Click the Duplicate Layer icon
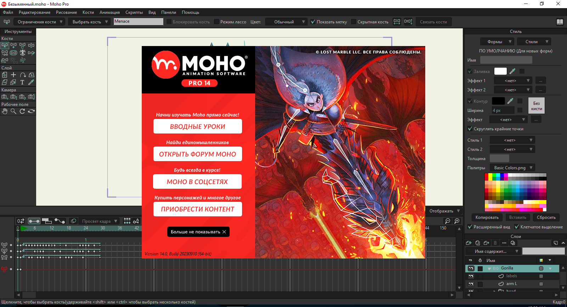 tap(477, 243)
